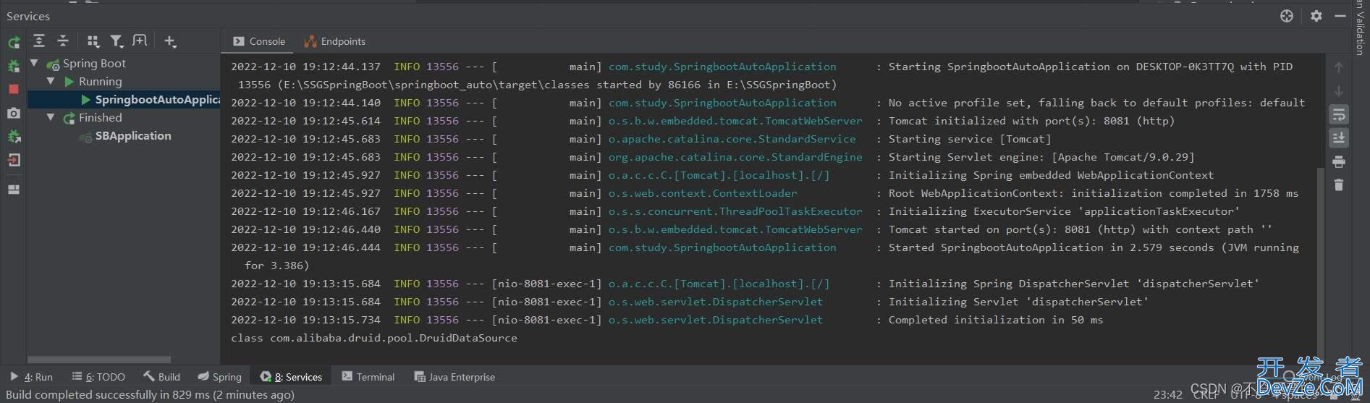Screen dimensions: 1370x403
Task: Open the 4: Run tool window
Action: [x=31, y=377]
